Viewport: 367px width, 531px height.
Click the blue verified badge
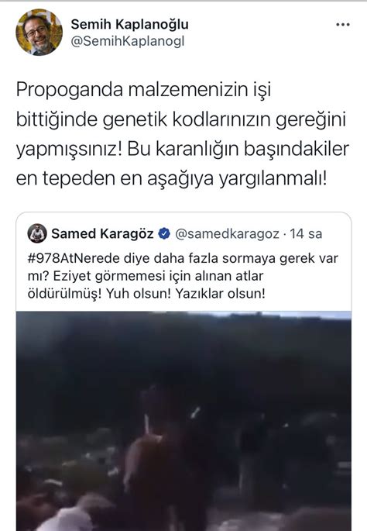point(164,233)
